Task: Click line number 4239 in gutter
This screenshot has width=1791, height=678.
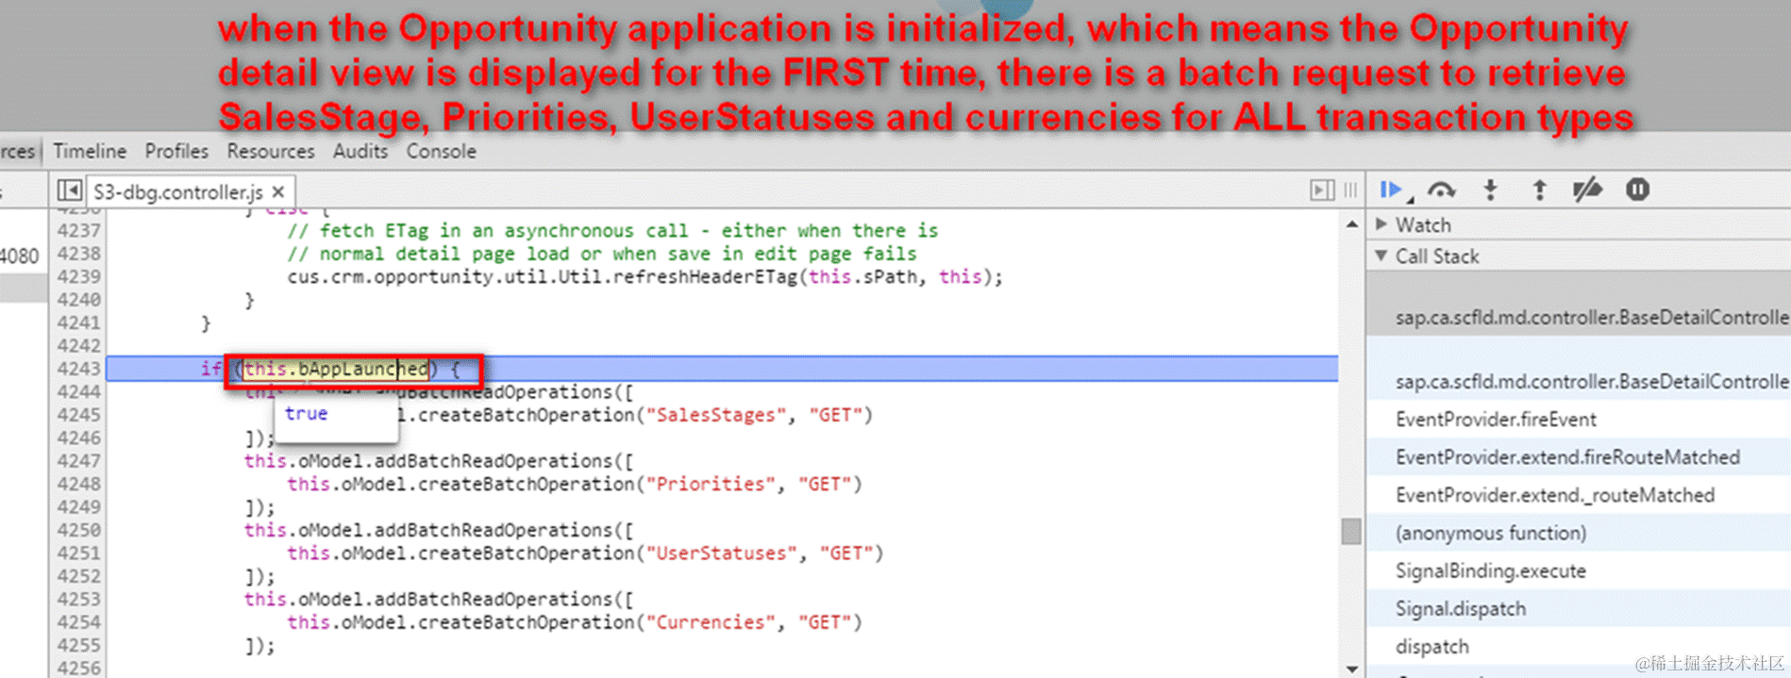Action: 78,276
